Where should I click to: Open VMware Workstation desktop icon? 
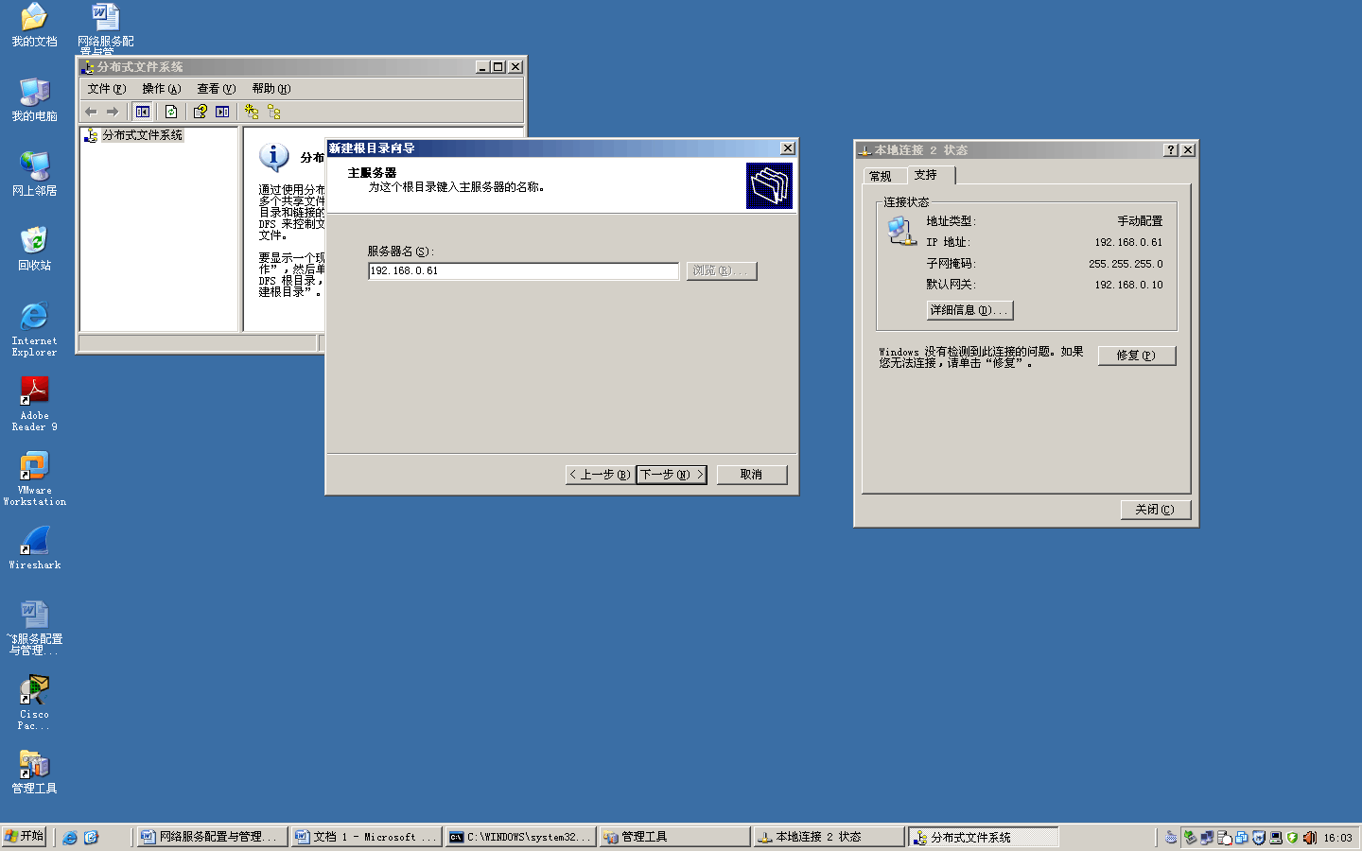tap(35, 472)
